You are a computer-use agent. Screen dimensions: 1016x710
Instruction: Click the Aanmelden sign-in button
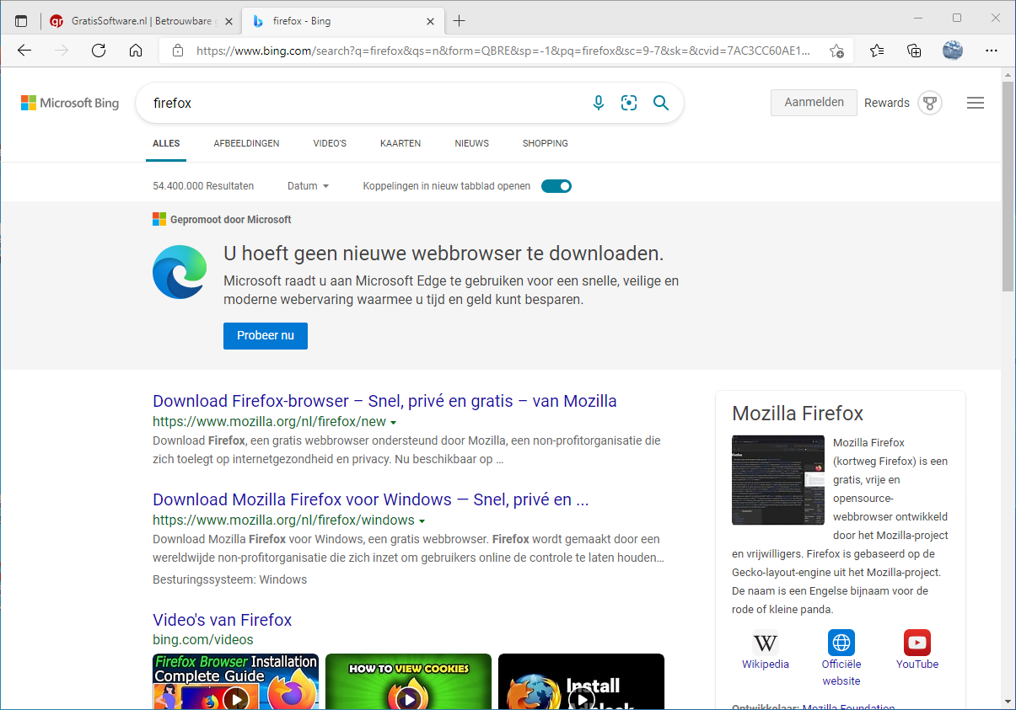click(x=814, y=102)
